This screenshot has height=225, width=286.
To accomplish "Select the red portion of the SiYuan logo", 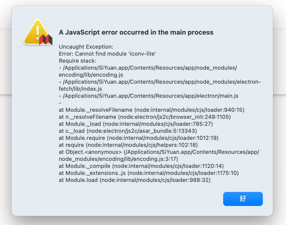I will 41,40.
